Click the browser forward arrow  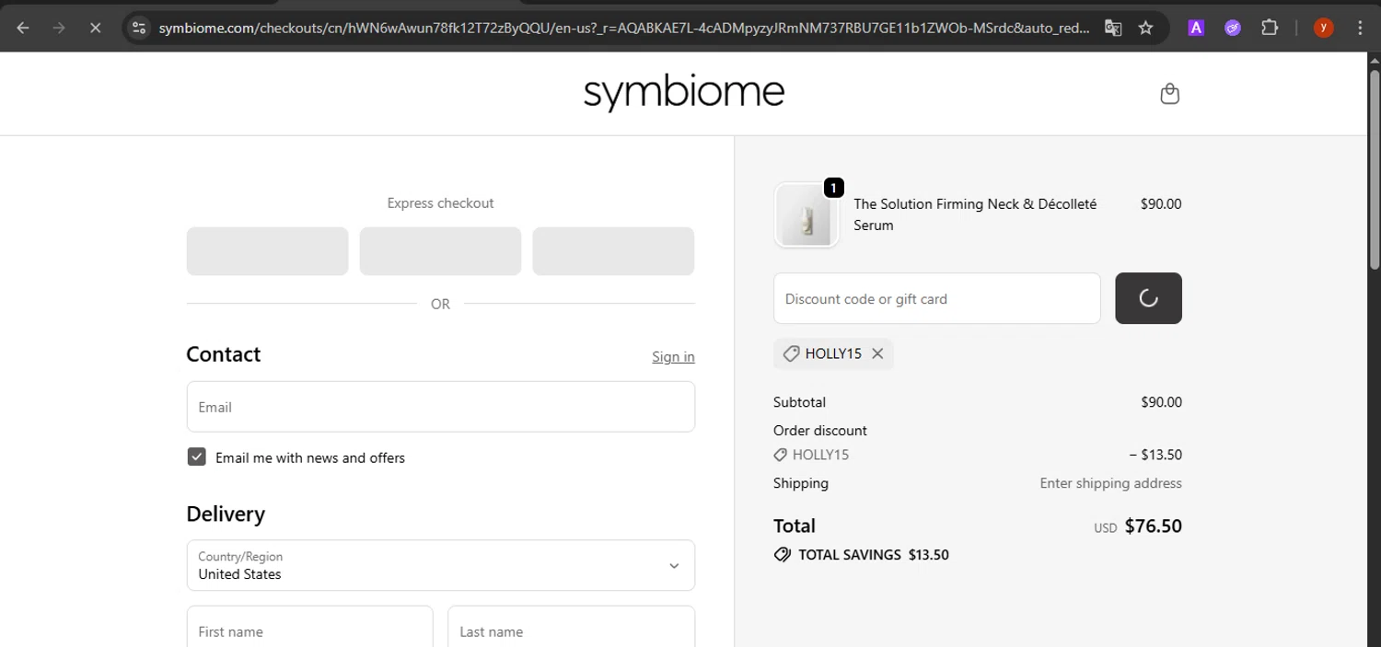pyautogui.click(x=59, y=28)
